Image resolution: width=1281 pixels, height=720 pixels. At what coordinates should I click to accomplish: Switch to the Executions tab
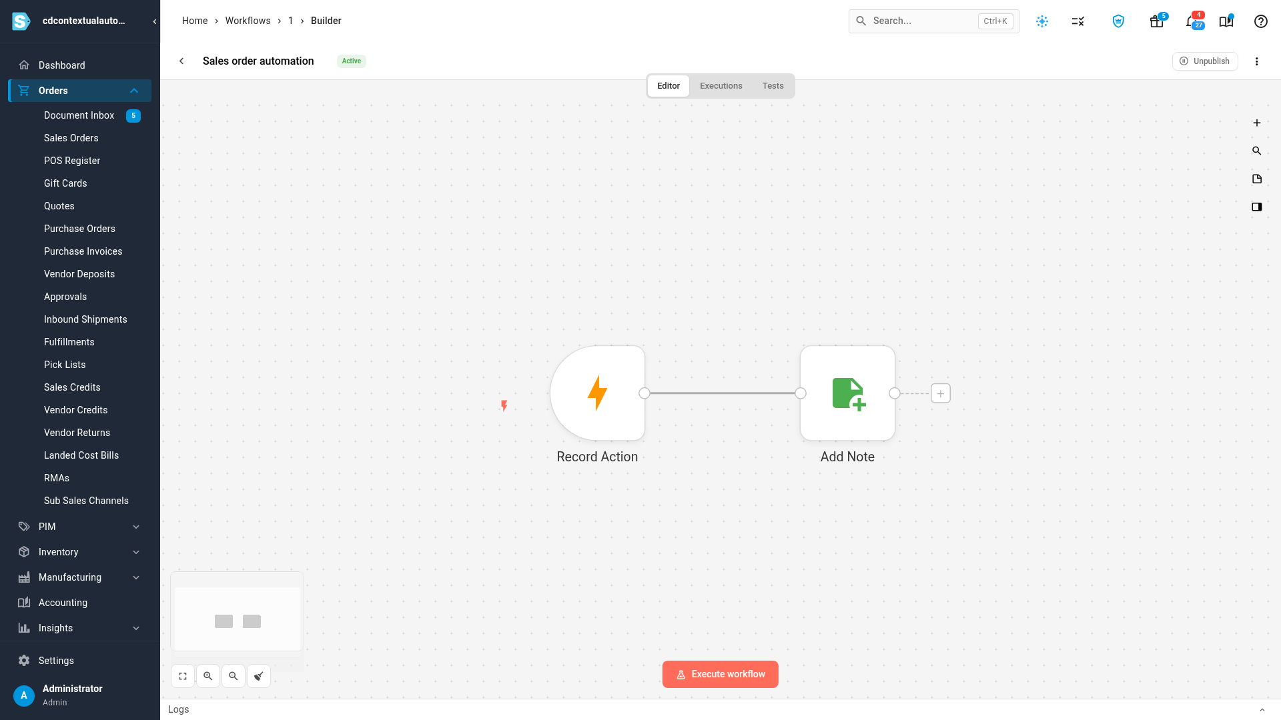[x=721, y=86]
